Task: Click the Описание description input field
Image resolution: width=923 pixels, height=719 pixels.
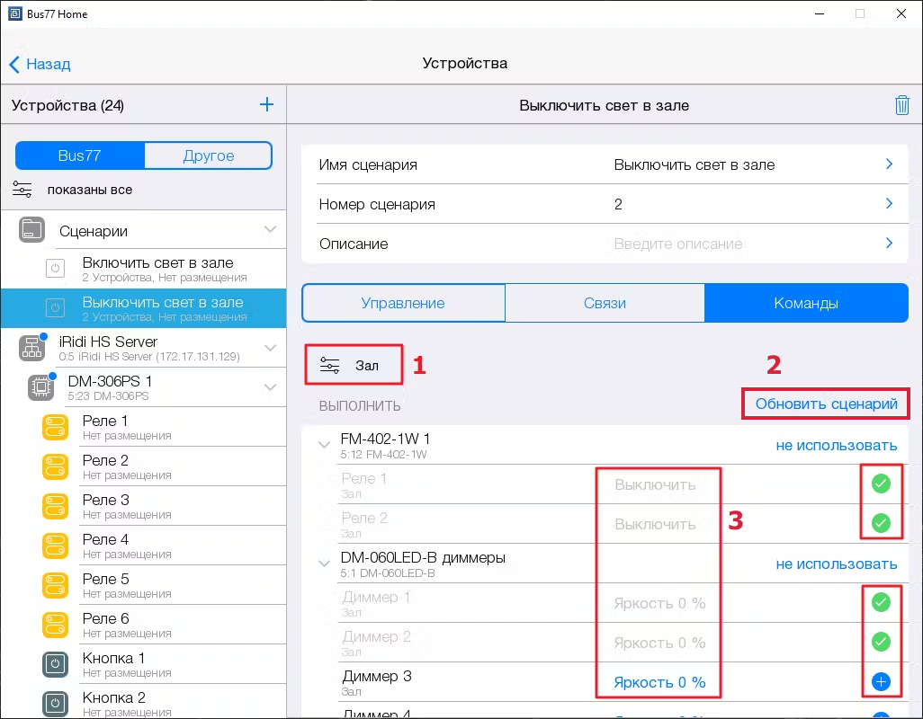Action: [x=678, y=244]
